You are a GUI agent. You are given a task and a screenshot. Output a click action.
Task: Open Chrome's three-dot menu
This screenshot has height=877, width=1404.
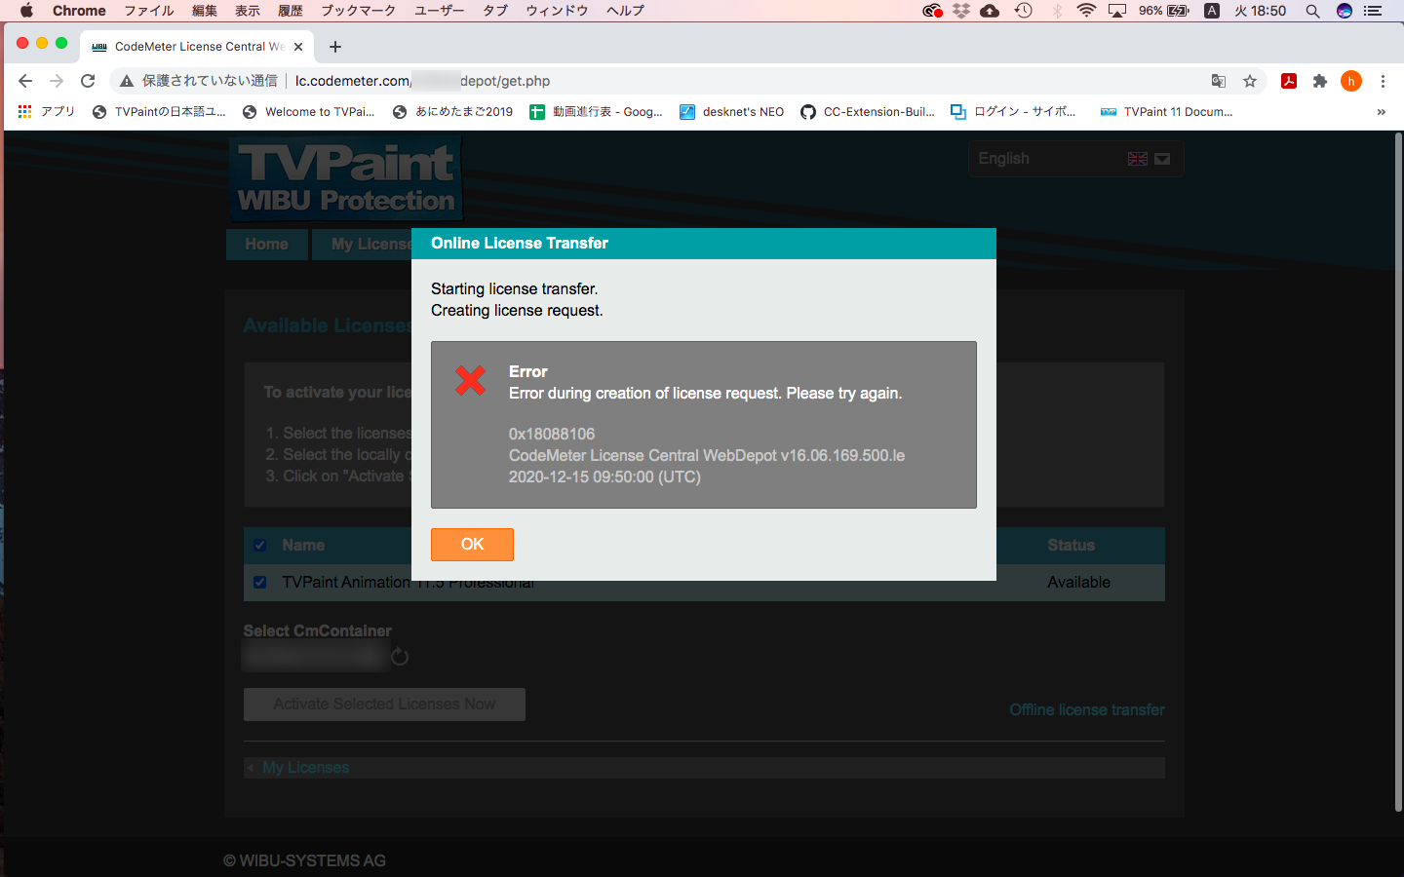(x=1383, y=81)
